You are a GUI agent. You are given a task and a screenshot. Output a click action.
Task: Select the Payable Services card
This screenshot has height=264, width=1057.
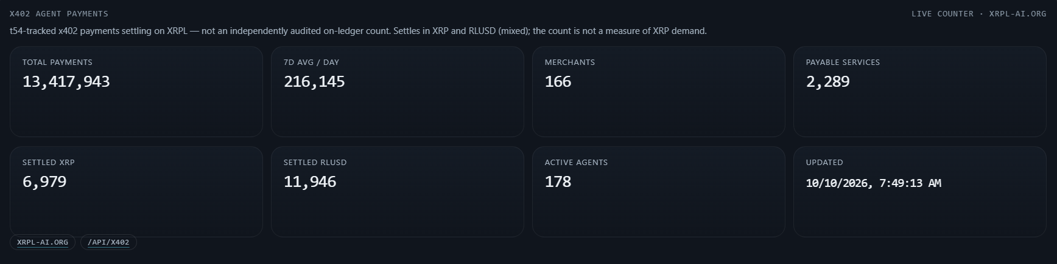pos(920,92)
